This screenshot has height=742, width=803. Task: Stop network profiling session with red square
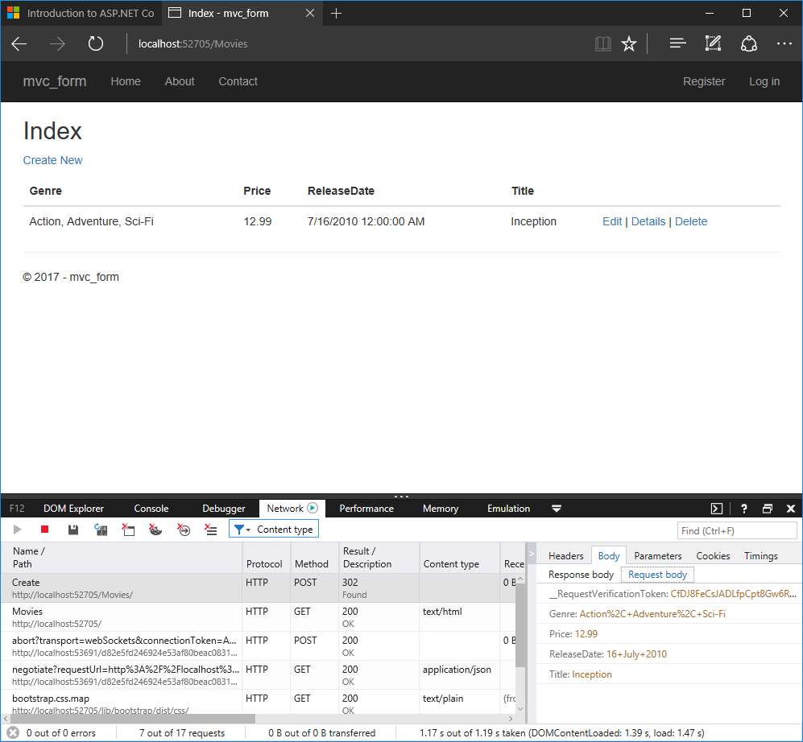point(45,530)
